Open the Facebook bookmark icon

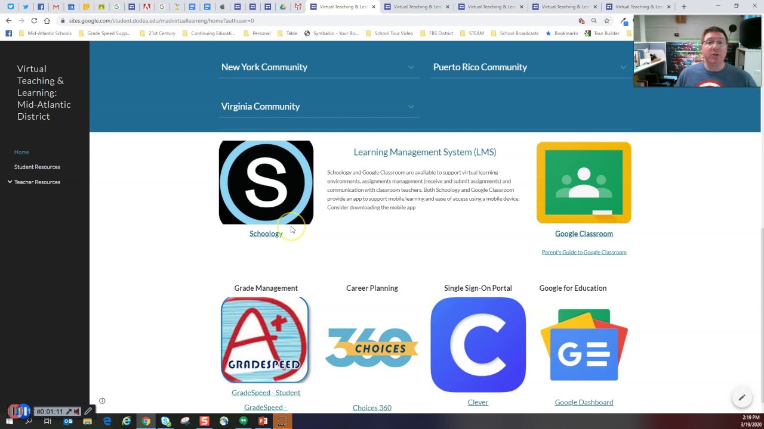(8, 33)
